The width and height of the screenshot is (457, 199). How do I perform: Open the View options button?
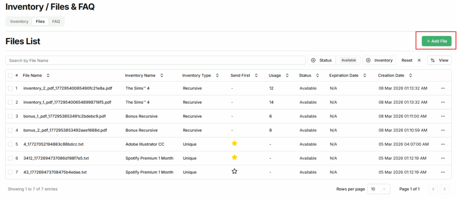(439, 60)
